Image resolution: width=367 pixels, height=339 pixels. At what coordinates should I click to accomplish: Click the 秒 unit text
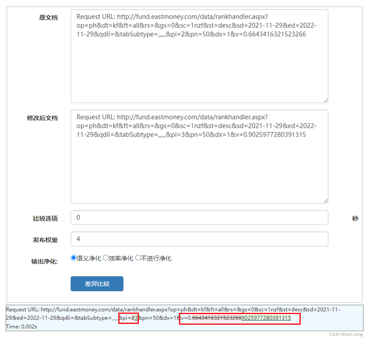[355, 219]
